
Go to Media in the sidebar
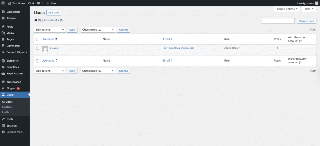(10, 33)
